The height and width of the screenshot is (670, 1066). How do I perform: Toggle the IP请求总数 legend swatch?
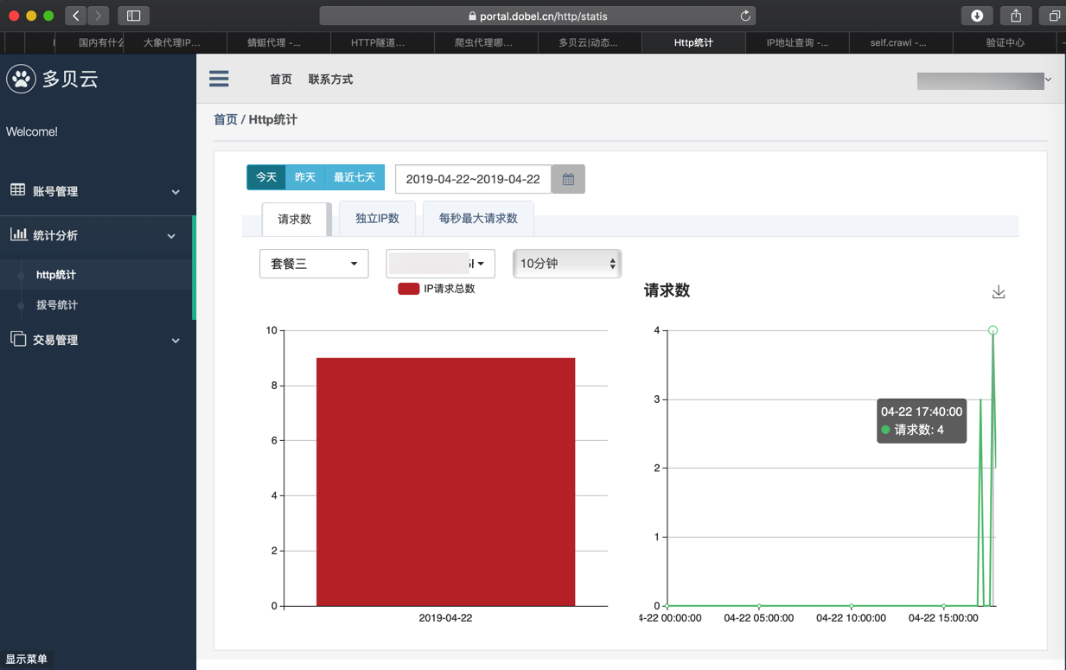[x=408, y=289]
